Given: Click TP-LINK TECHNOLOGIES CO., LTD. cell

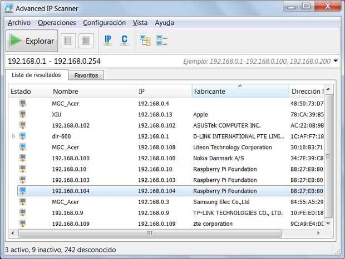Looking at the screenshot, I should pyautogui.click(x=238, y=213).
